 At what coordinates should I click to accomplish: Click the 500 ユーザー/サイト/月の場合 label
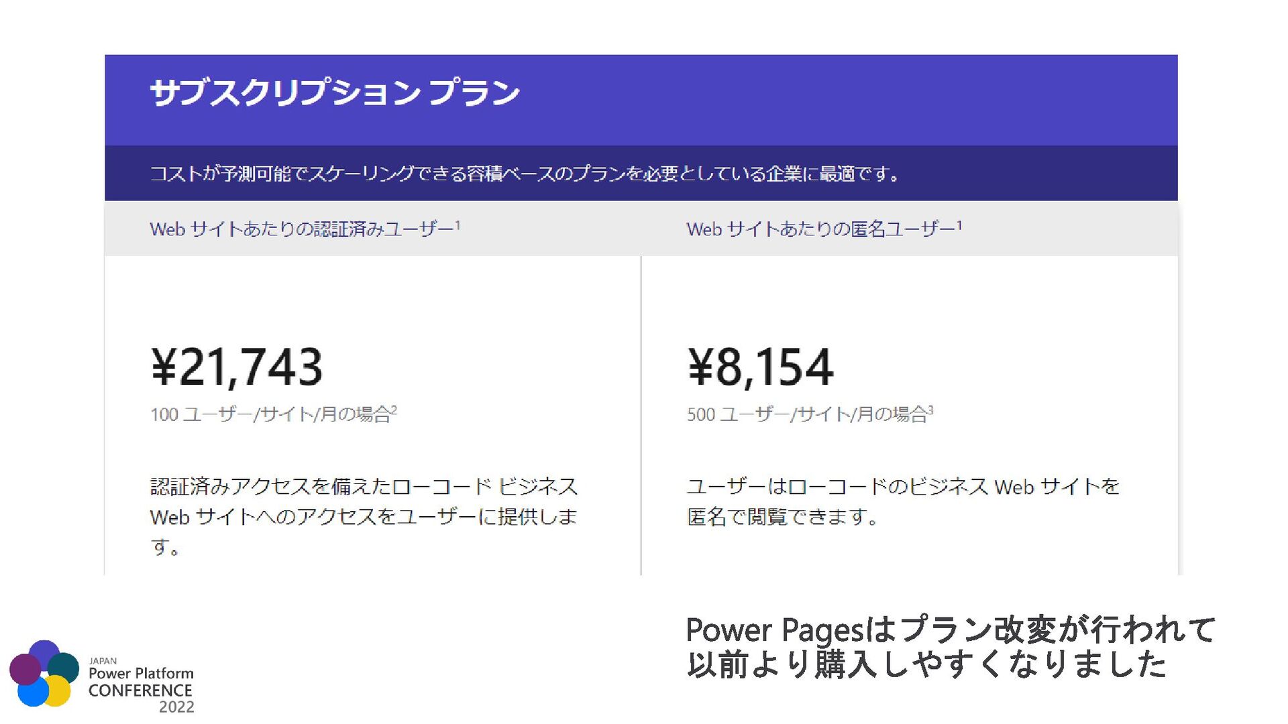pos(806,414)
